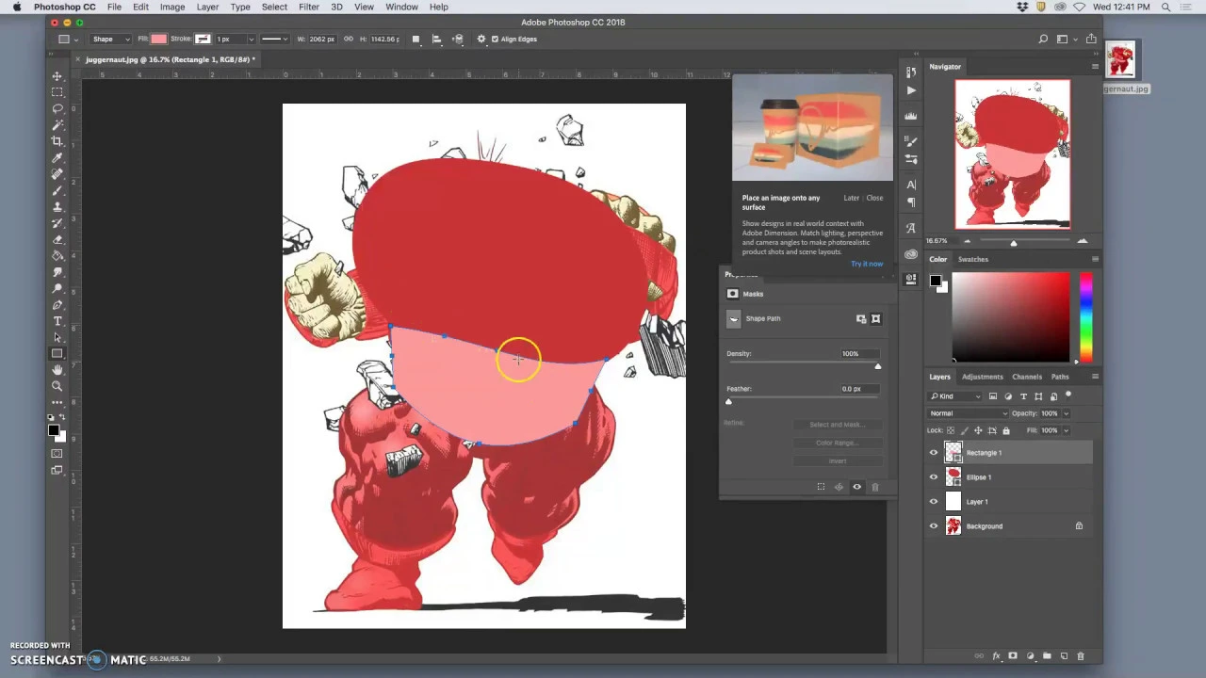Click the Navigator zoom slider
This screenshot has width=1206, height=678.
[1014, 243]
